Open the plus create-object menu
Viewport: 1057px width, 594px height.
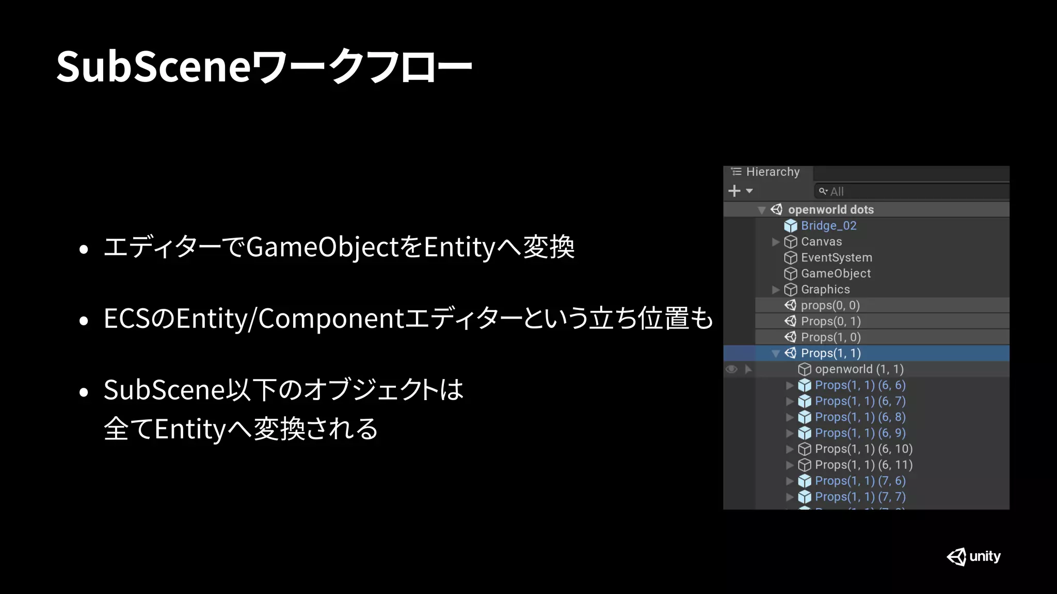coord(740,191)
